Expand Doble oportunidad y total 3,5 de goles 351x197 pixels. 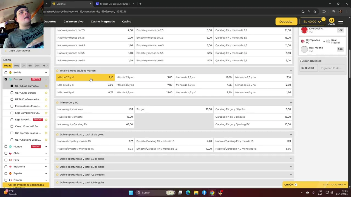(x=291, y=167)
